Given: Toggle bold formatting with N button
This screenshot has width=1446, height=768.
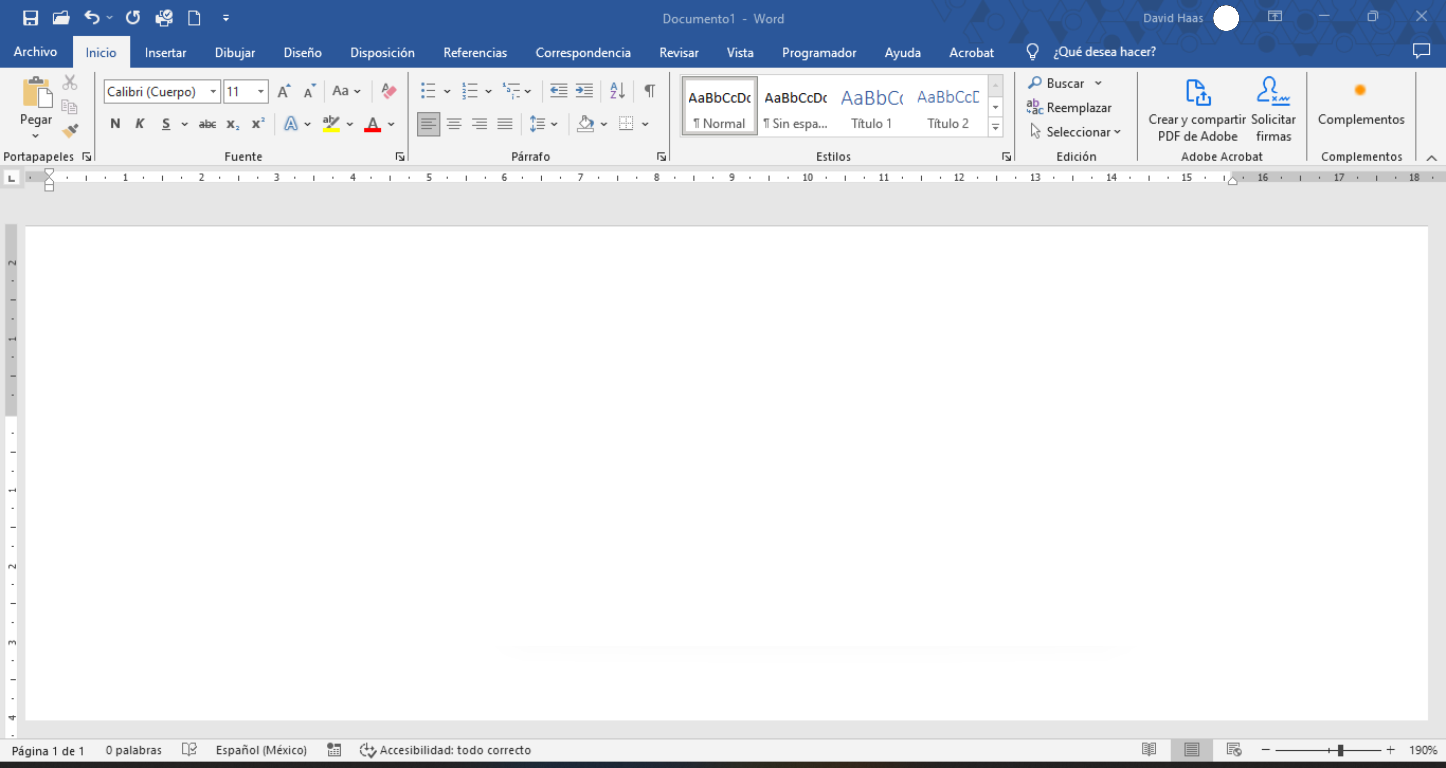Looking at the screenshot, I should 115,123.
